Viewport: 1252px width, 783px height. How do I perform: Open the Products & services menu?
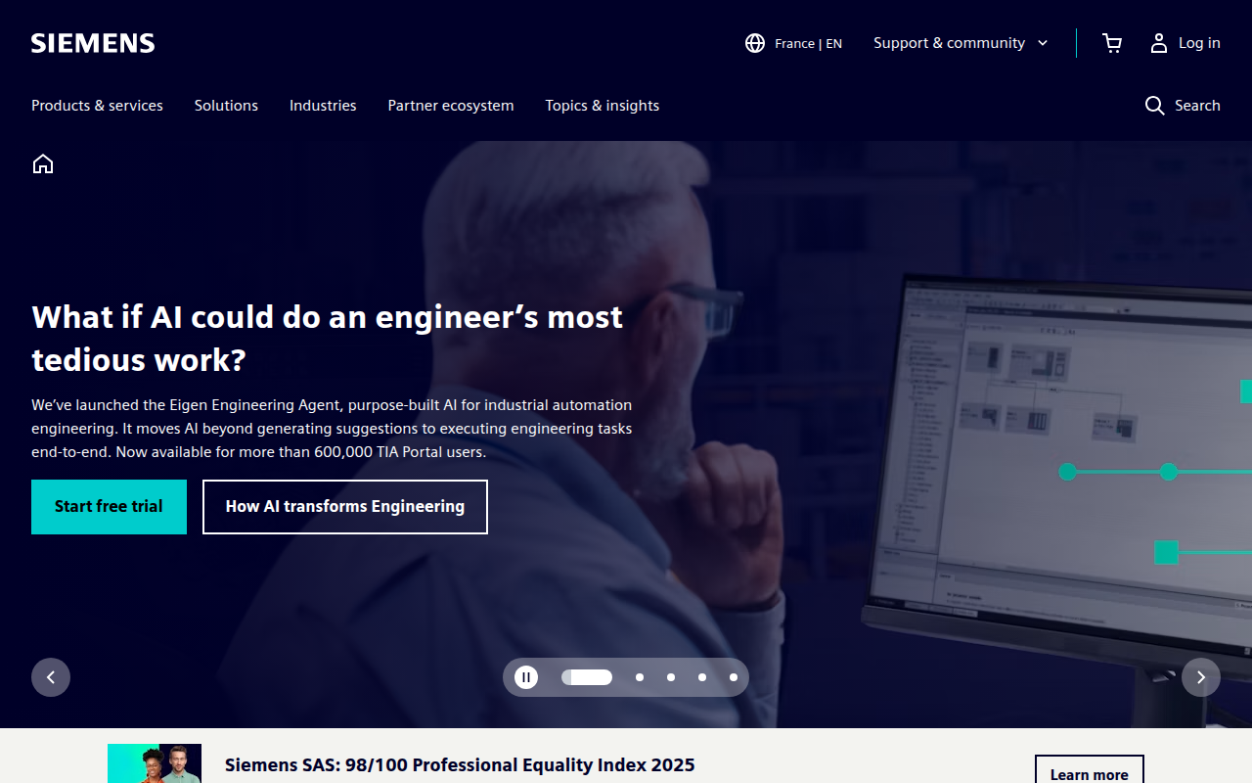coord(97,106)
